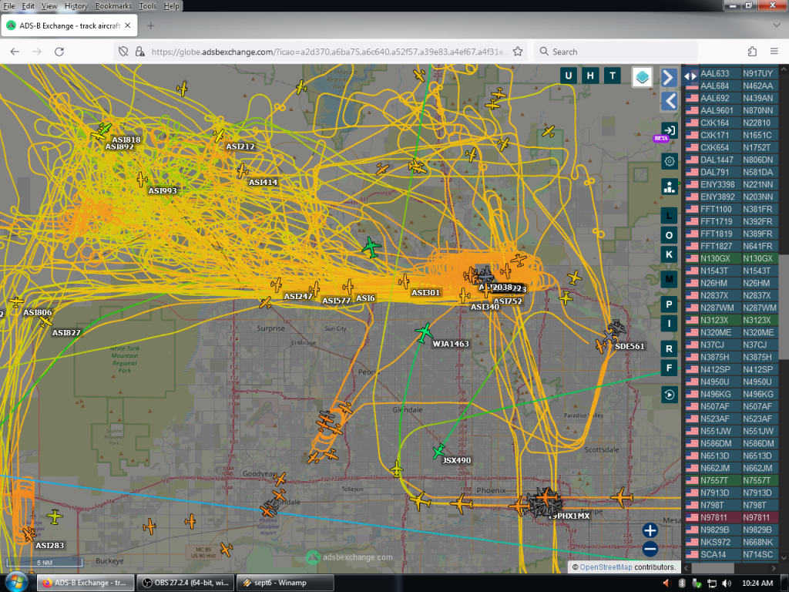Select the ASI993 aircraft icon
Image resolution: width=789 pixels, height=592 pixels.
pos(142,179)
